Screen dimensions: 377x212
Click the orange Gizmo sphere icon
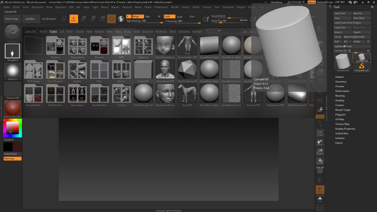pyautogui.click(x=111, y=19)
